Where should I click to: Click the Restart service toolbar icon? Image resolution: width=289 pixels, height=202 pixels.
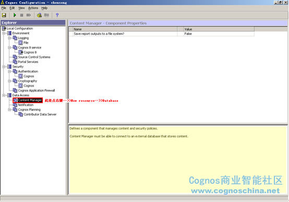(x=29, y=15)
